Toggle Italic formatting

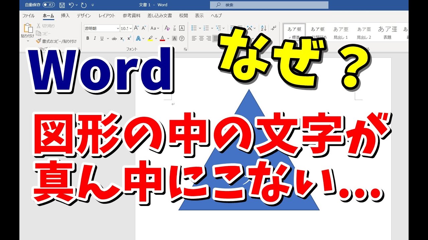tap(95, 38)
